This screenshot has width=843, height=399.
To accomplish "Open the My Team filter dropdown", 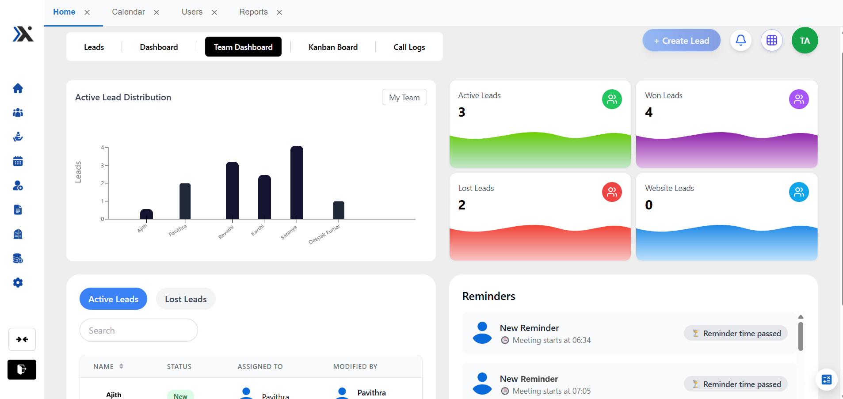I will pyautogui.click(x=404, y=98).
